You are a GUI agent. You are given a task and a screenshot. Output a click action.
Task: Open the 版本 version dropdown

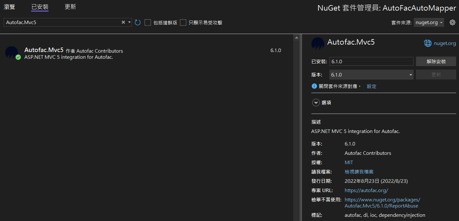[372, 75]
